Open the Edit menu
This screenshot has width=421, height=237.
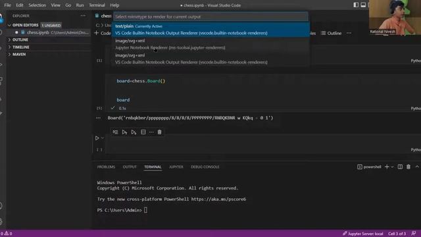pos(20,5)
